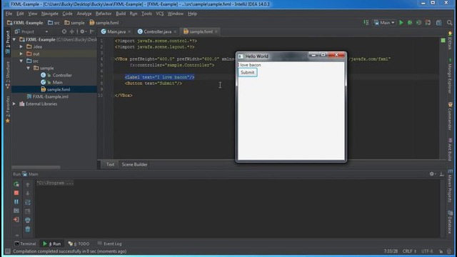This screenshot has height=257, width=457.
Task: Open the TODO tool window button
Action: tap(79, 243)
